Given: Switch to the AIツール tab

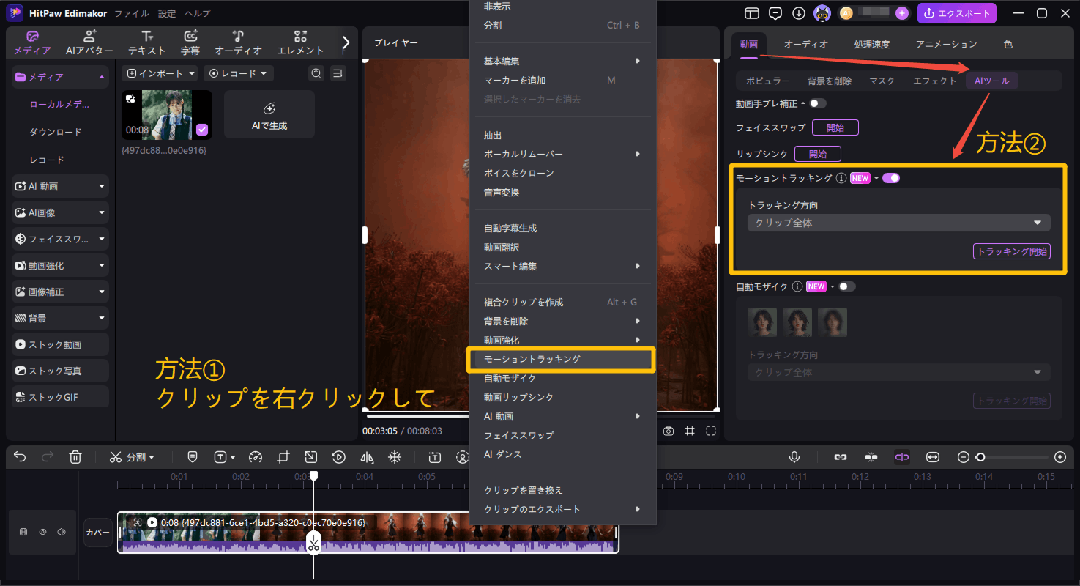Looking at the screenshot, I should [x=991, y=81].
